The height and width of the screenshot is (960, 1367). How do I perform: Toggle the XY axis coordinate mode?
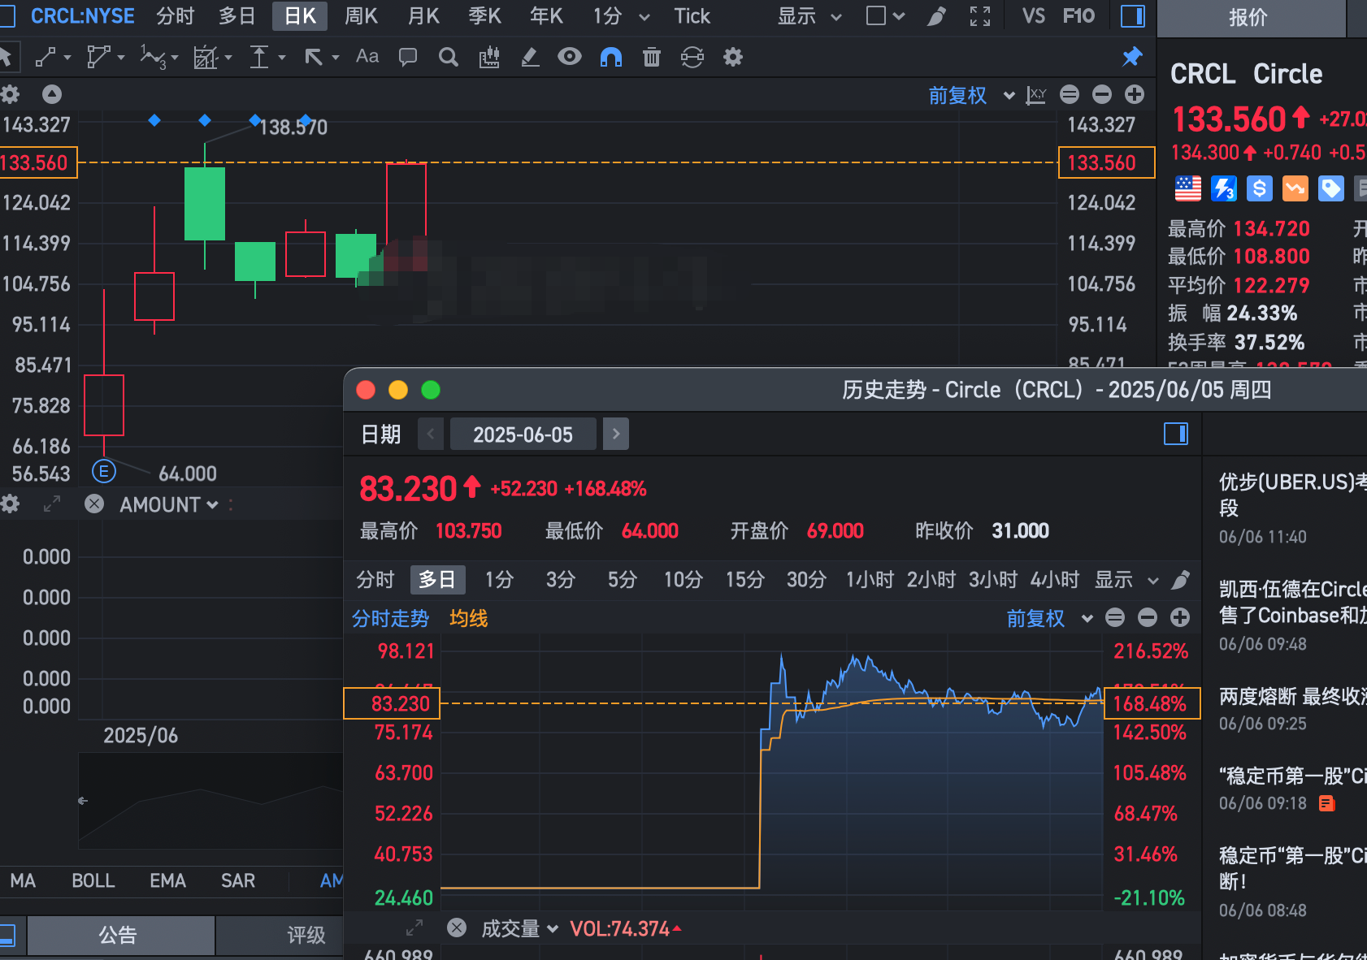coord(1036,95)
